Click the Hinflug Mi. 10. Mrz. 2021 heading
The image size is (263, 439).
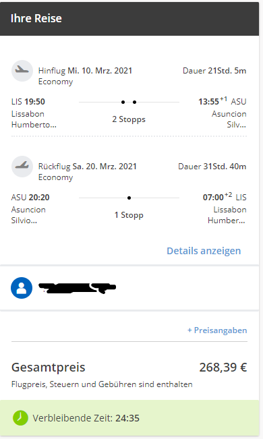85,71
